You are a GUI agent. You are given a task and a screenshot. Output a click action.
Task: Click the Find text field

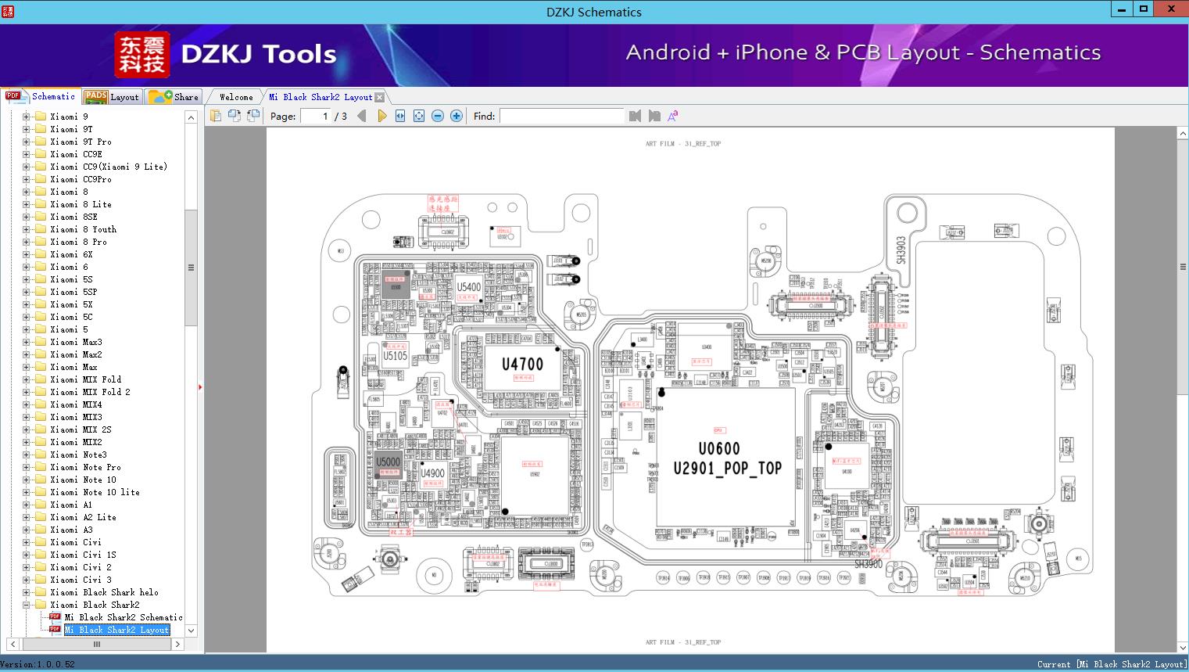coord(562,116)
